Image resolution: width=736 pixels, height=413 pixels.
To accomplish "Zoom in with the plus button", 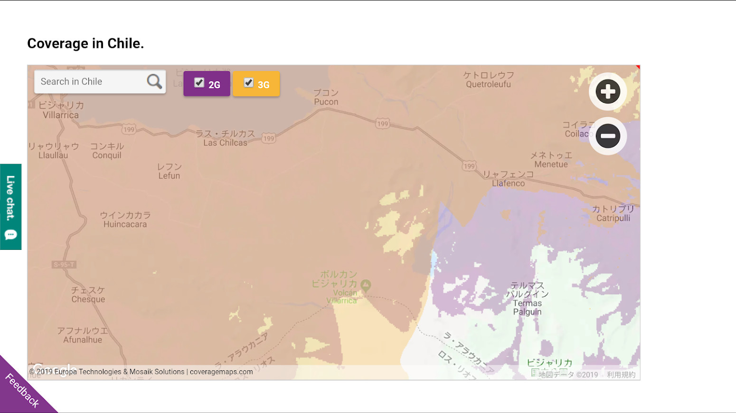I will click(x=608, y=92).
